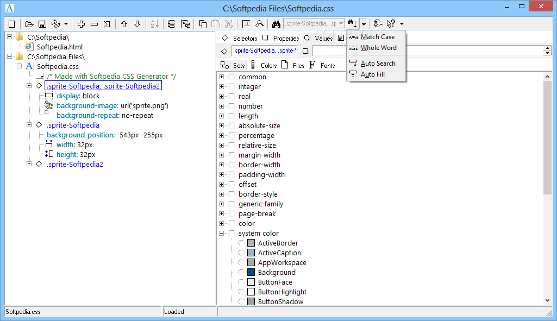Click the Save floppy disk icon
This screenshot has height=321, width=557.
pyautogui.click(x=42, y=24)
